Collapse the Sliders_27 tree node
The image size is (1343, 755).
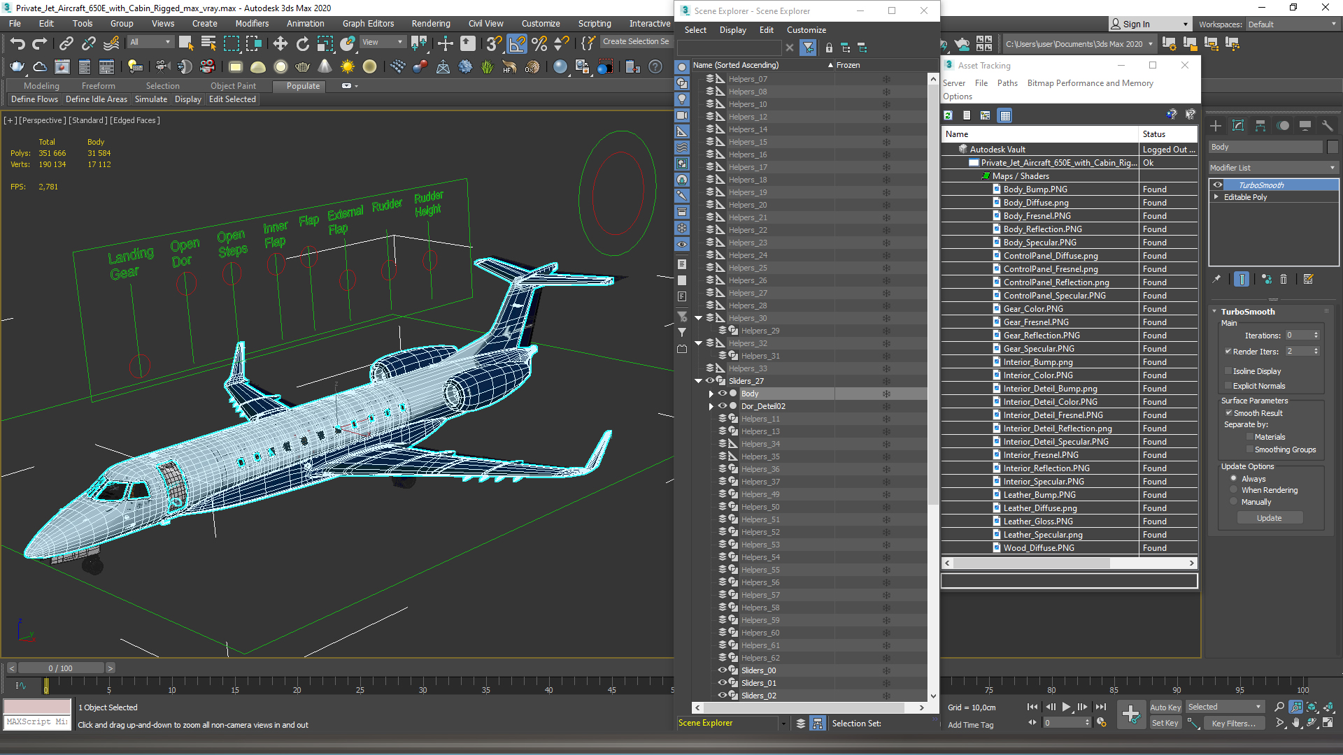coord(698,381)
